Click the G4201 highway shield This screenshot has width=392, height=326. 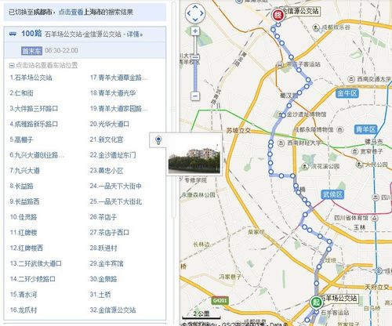click(x=220, y=301)
